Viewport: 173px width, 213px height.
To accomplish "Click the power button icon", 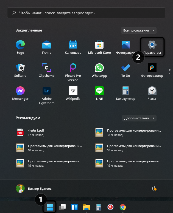I will (154, 189).
